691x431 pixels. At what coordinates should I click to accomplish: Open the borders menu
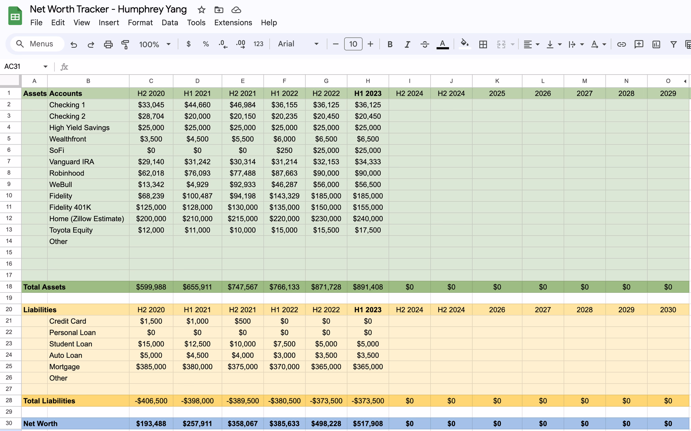click(x=483, y=44)
